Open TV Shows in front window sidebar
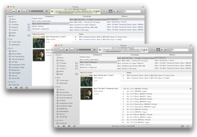 (x=63, y=63)
